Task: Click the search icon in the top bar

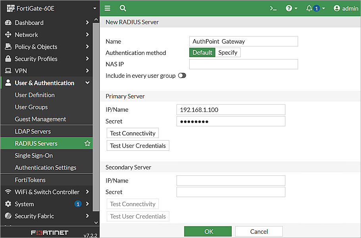Action: click(x=123, y=8)
